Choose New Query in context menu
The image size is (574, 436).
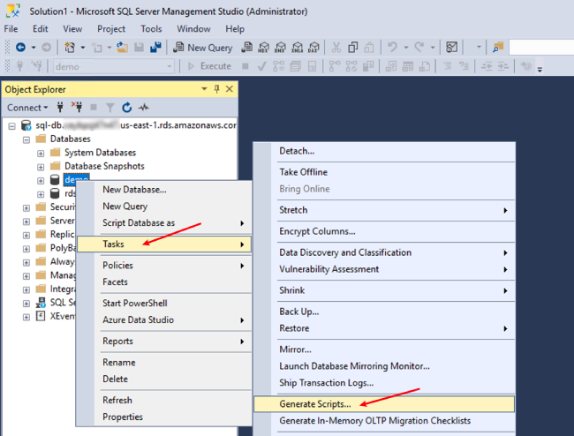(x=165, y=207)
